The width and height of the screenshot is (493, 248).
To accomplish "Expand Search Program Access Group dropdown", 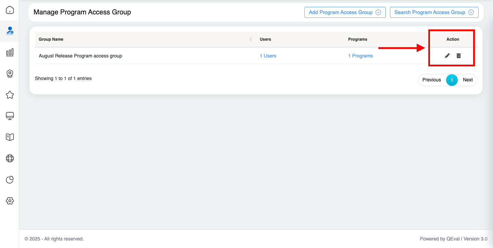I will (434, 12).
